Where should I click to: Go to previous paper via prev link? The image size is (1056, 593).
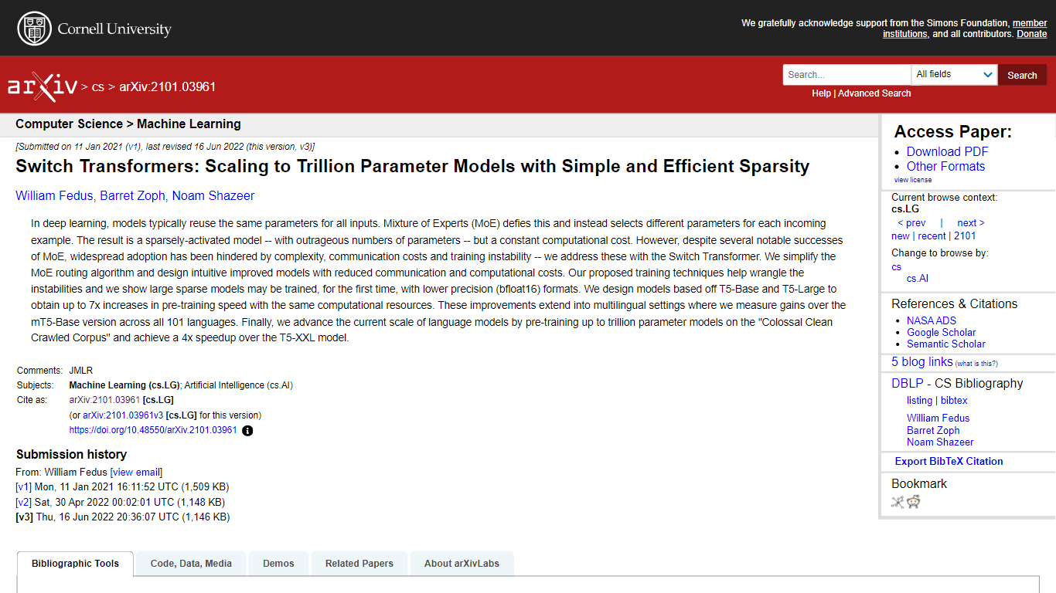coord(911,223)
